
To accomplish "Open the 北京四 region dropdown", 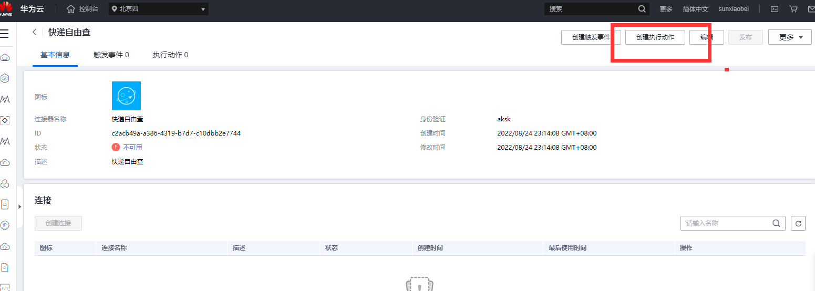I will [x=159, y=9].
